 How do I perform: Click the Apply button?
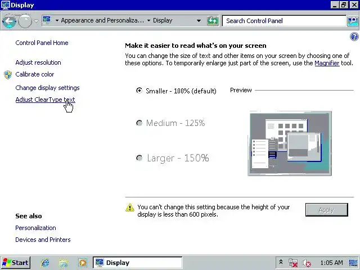tap(327, 210)
